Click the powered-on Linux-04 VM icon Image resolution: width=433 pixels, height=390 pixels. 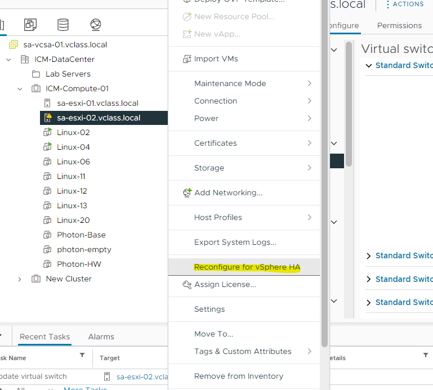[47, 147]
